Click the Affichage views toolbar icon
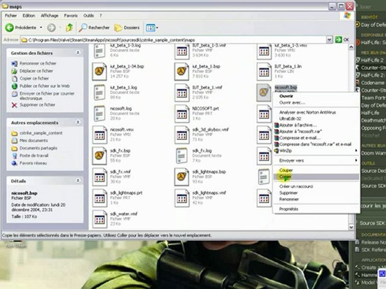Viewport: 386px width, 289px height. (x=150, y=28)
